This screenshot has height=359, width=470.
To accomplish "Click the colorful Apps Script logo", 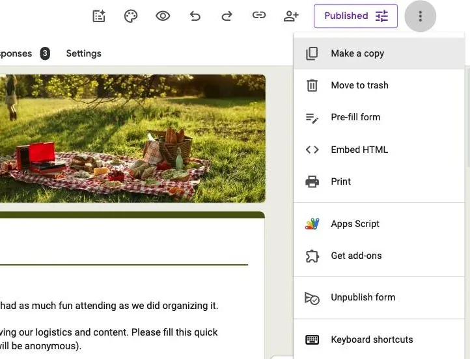I will tap(312, 224).
